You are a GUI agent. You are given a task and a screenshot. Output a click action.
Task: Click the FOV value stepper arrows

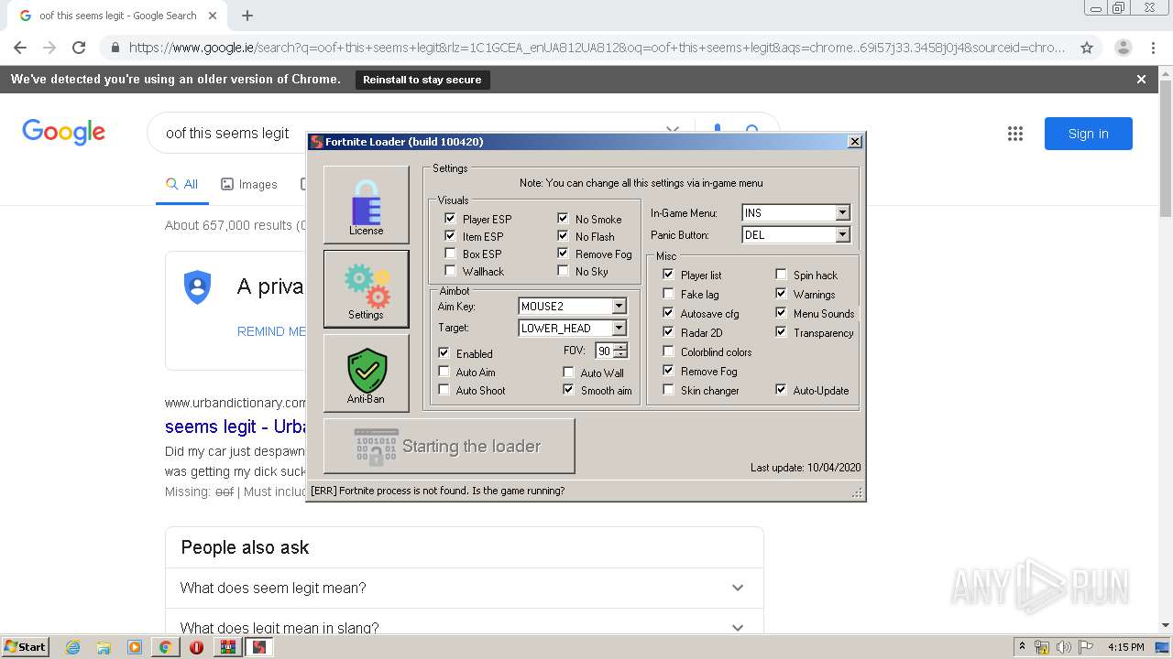coord(620,351)
